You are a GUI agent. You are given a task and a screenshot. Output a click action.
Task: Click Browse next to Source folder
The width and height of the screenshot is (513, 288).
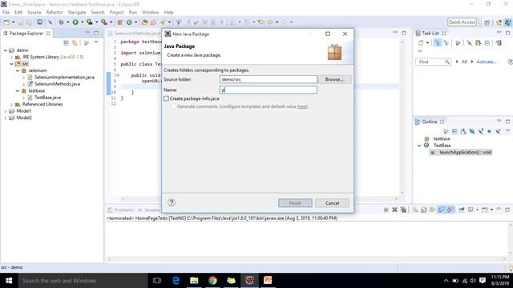(334, 79)
